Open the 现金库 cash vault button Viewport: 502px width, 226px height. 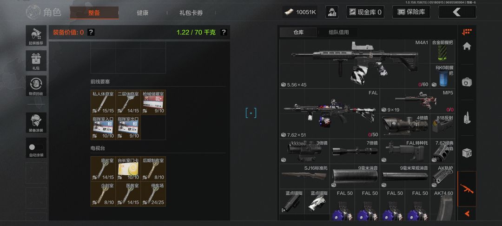[x=365, y=12]
